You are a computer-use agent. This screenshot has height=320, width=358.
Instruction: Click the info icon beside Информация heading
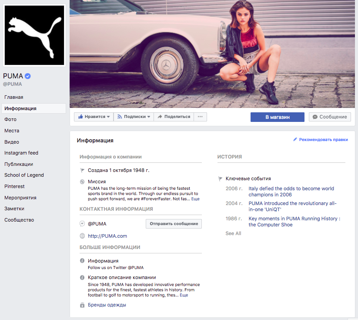(x=82, y=261)
